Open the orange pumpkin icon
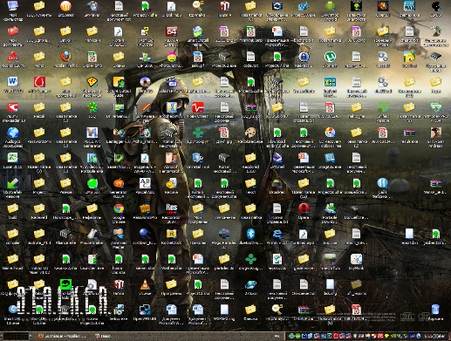The width and height of the screenshot is (451, 341). (119, 183)
